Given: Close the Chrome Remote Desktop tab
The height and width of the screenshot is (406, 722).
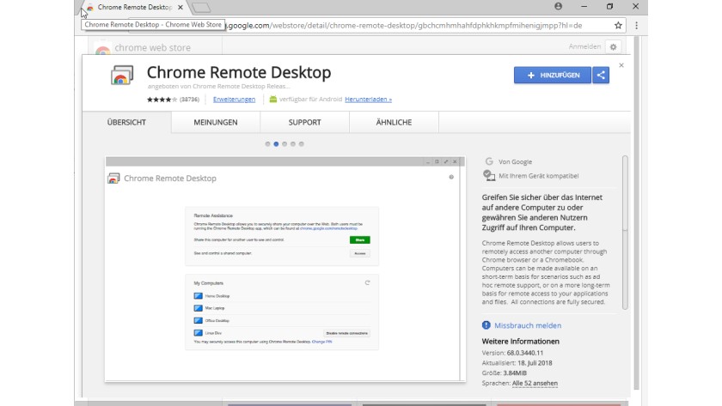Looking at the screenshot, I should [180, 8].
